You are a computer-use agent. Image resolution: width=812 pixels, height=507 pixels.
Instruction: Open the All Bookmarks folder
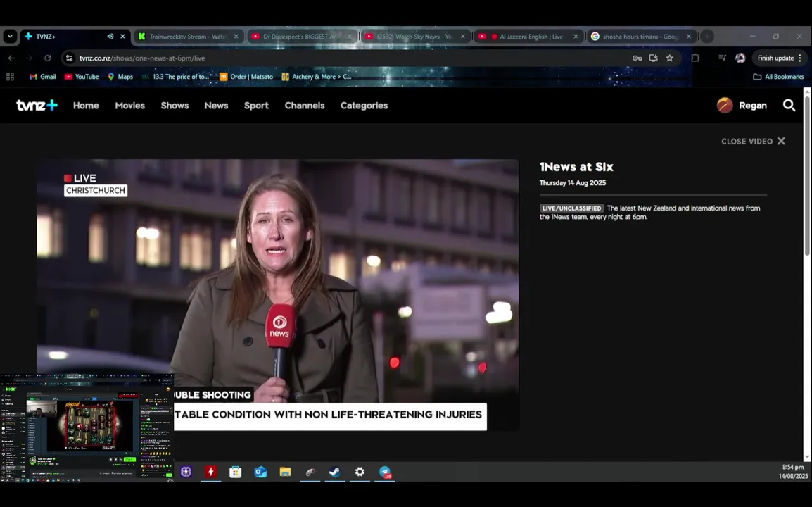point(778,77)
